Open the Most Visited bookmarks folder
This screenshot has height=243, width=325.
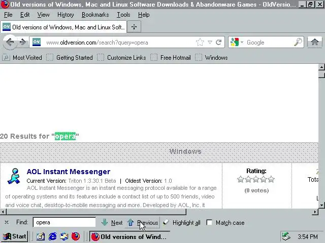coord(22,57)
